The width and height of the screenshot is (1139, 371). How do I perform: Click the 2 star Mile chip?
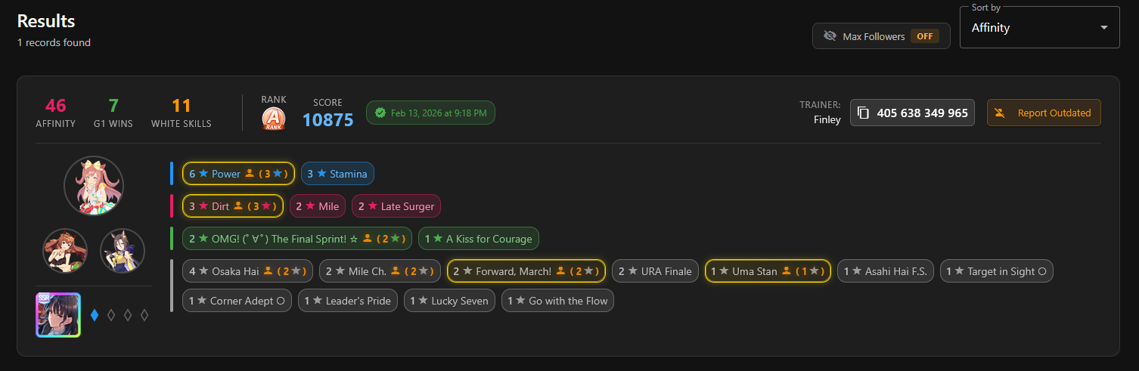(x=318, y=206)
